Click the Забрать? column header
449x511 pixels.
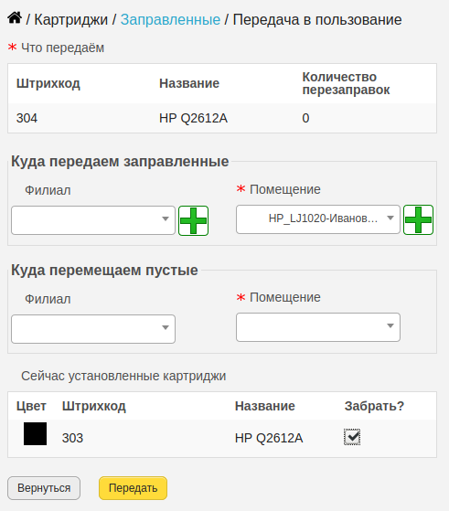click(374, 406)
